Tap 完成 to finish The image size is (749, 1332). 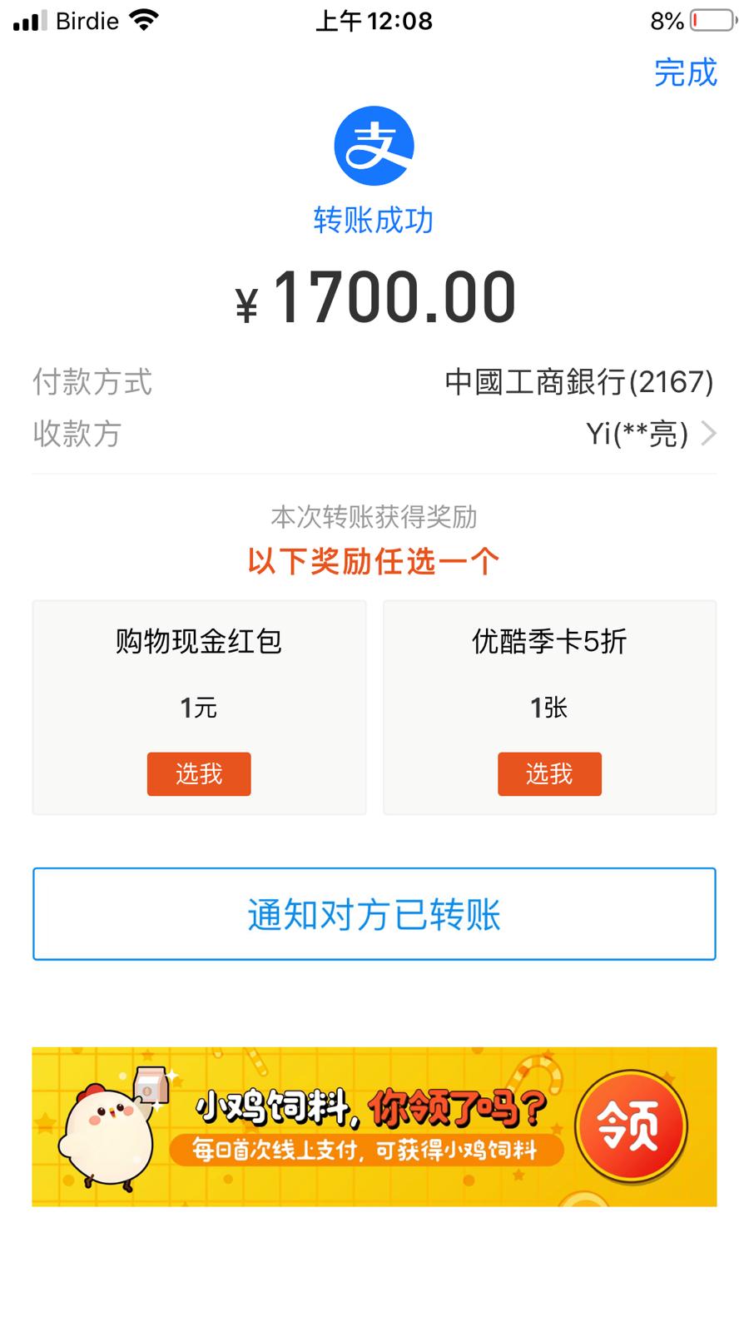[x=685, y=72]
